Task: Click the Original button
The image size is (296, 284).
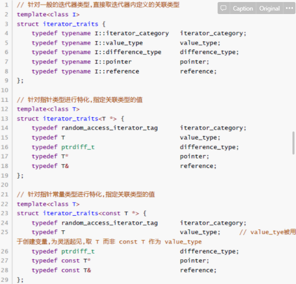Action: (x=269, y=9)
